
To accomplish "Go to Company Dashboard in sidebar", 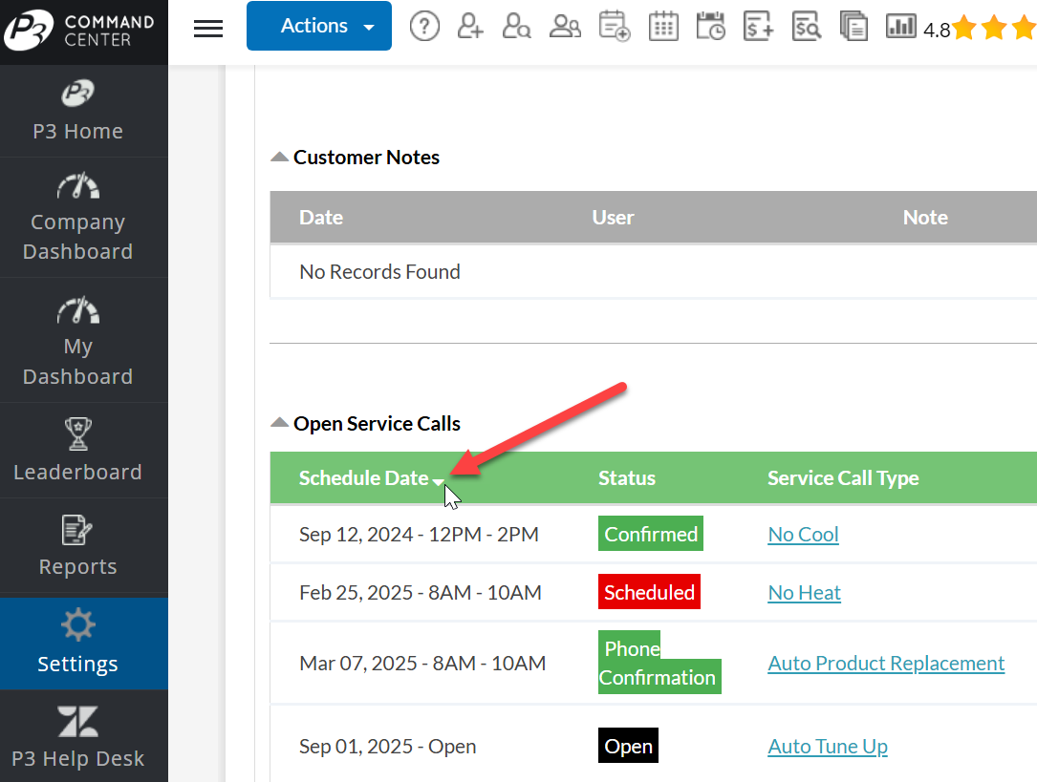I will 77,218.
